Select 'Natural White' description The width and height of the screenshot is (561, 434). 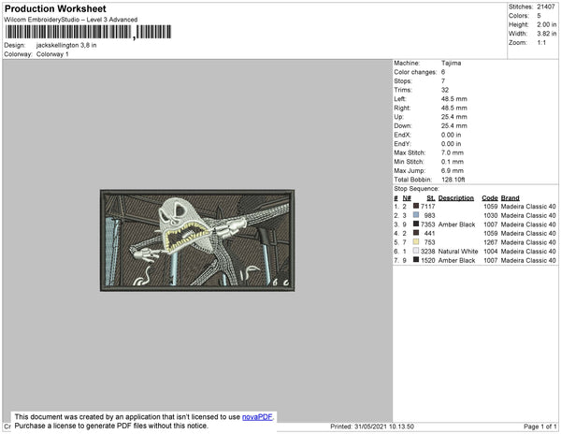[458, 252]
